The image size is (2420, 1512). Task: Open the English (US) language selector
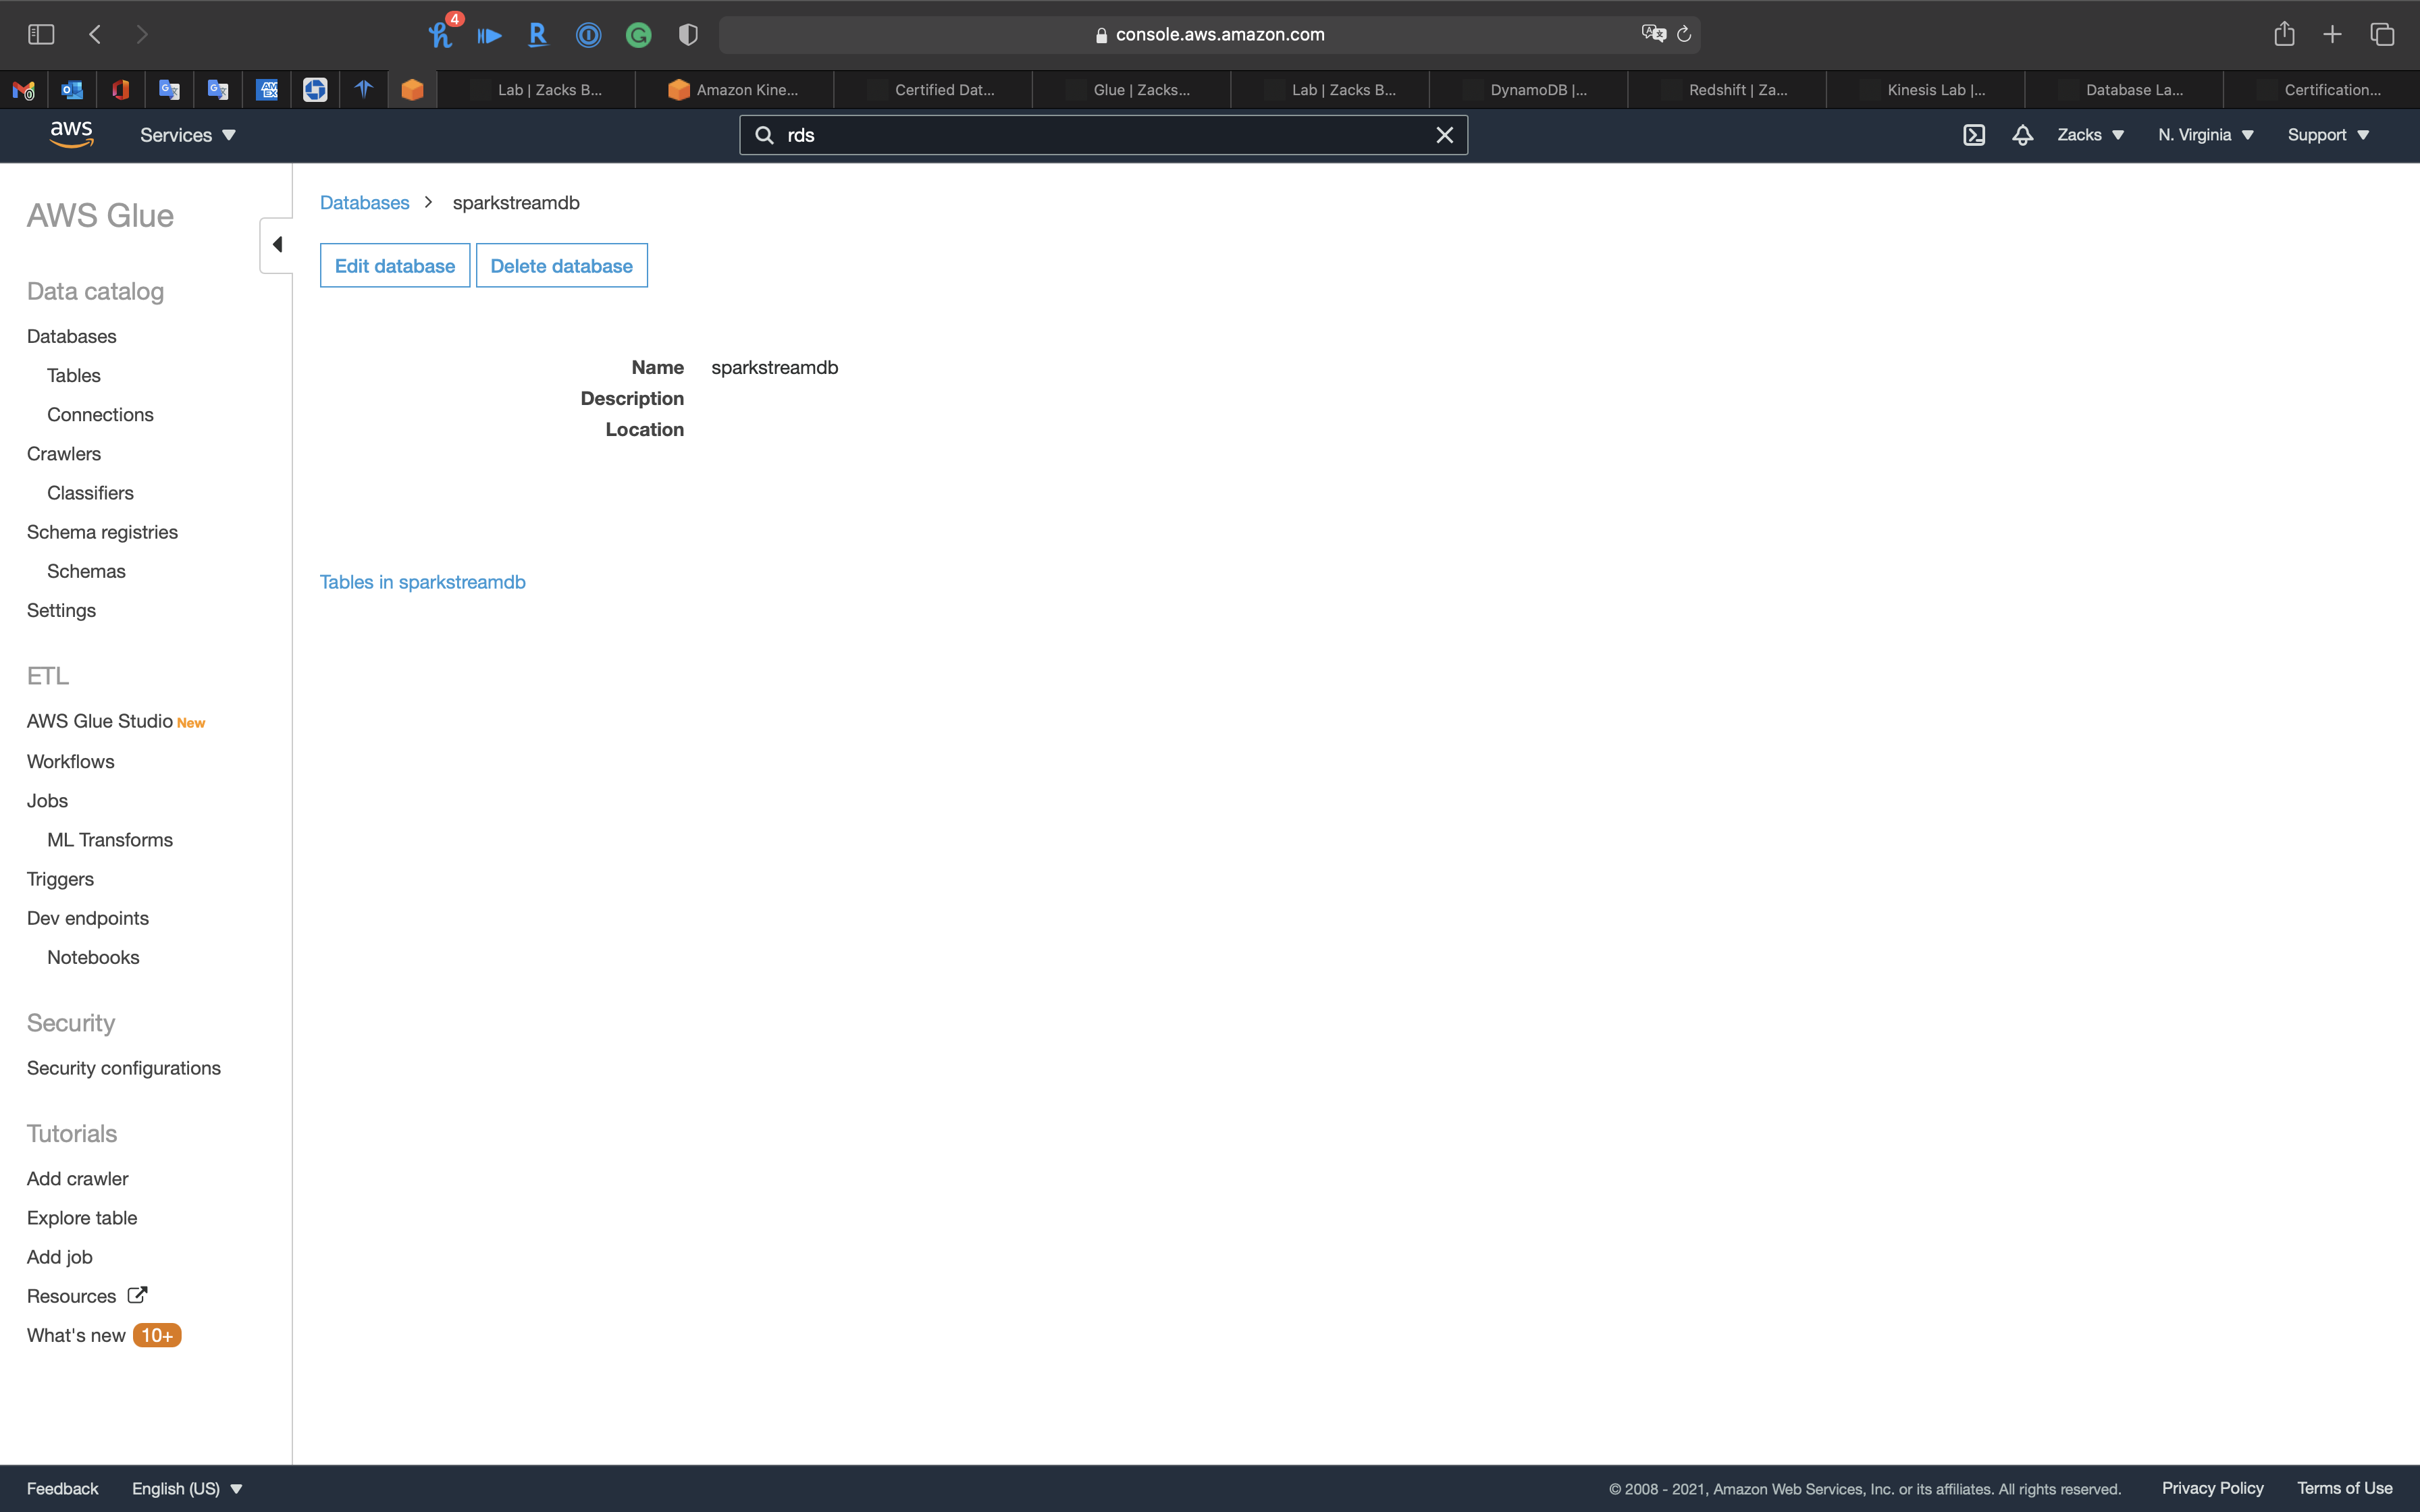click(187, 1488)
